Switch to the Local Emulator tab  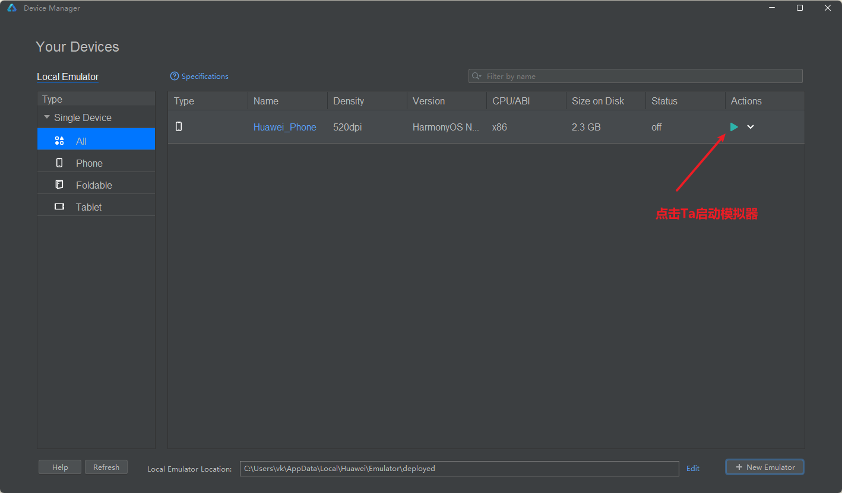point(68,77)
